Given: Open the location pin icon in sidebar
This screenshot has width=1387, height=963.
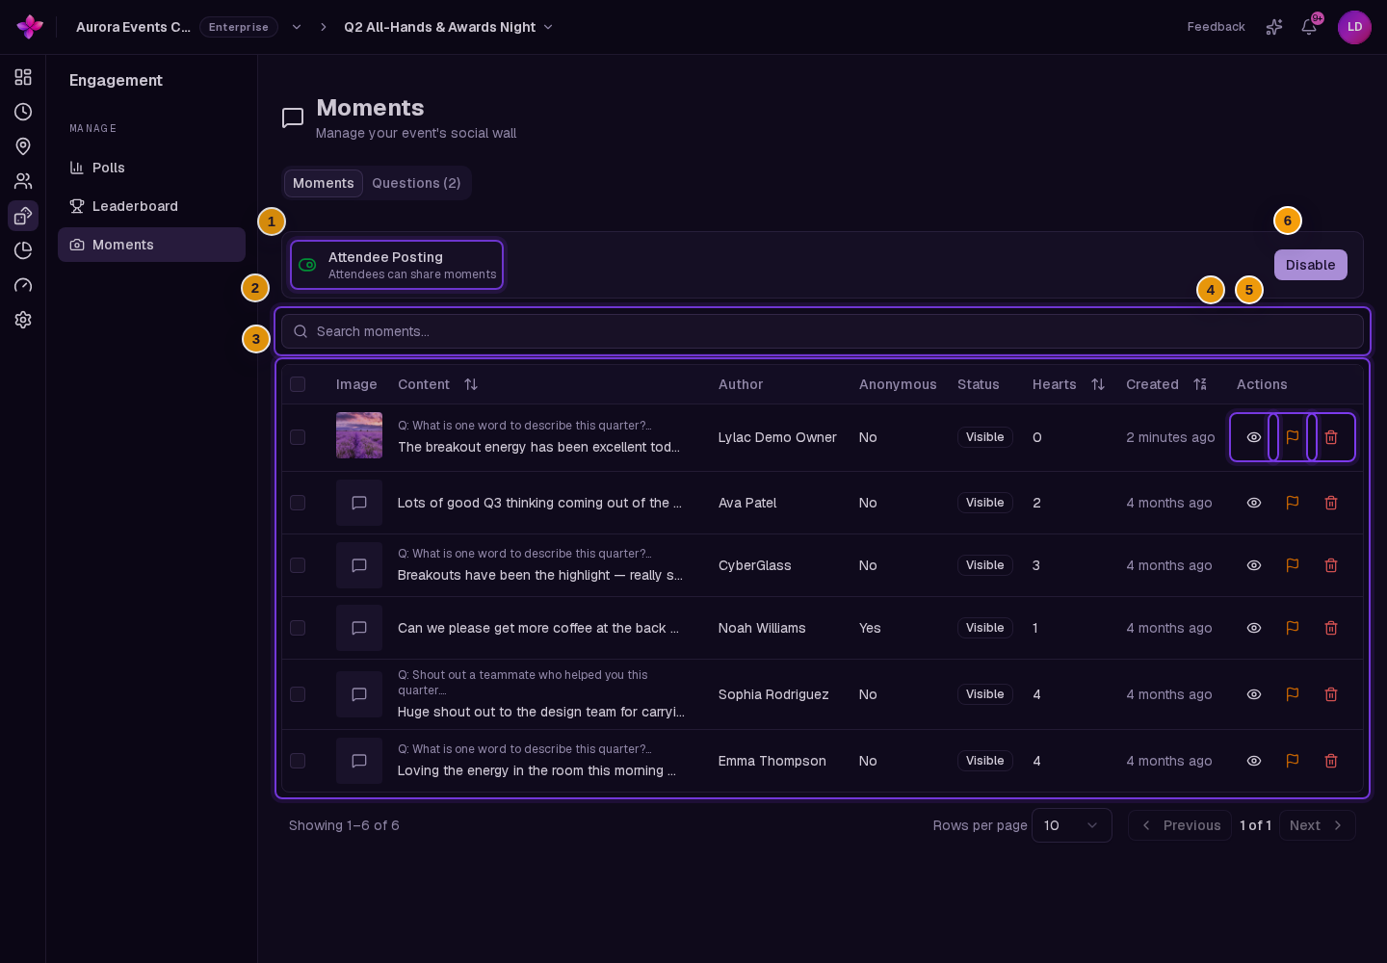Looking at the screenshot, I should [23, 146].
